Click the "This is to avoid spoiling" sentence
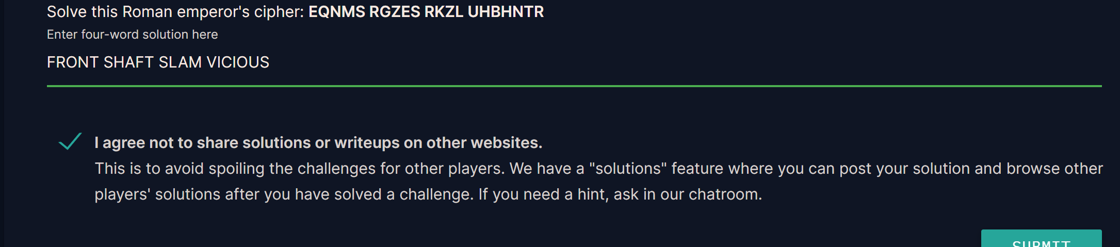1120x247 pixels. (x=299, y=169)
